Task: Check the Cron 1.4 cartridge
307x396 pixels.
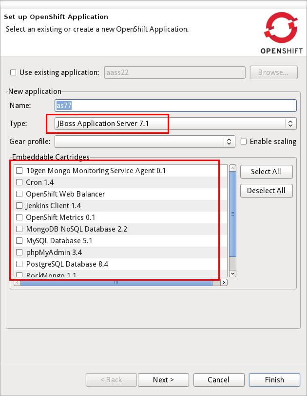Action: [x=19, y=182]
